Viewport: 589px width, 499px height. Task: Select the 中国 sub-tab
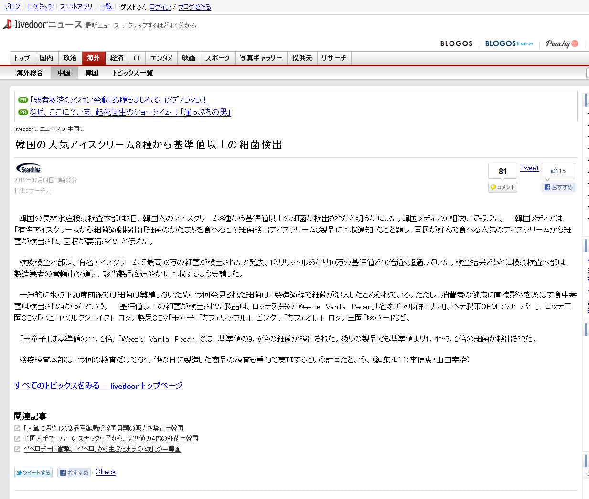64,73
